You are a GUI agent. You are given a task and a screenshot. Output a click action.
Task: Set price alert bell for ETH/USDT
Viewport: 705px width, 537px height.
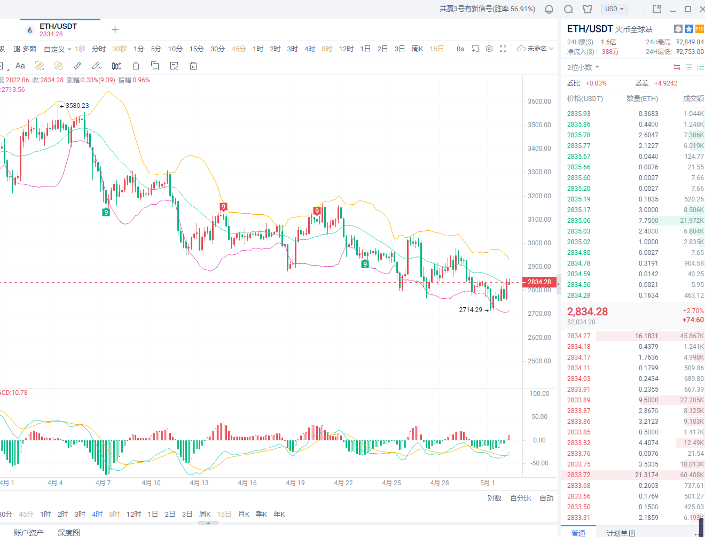click(x=678, y=29)
